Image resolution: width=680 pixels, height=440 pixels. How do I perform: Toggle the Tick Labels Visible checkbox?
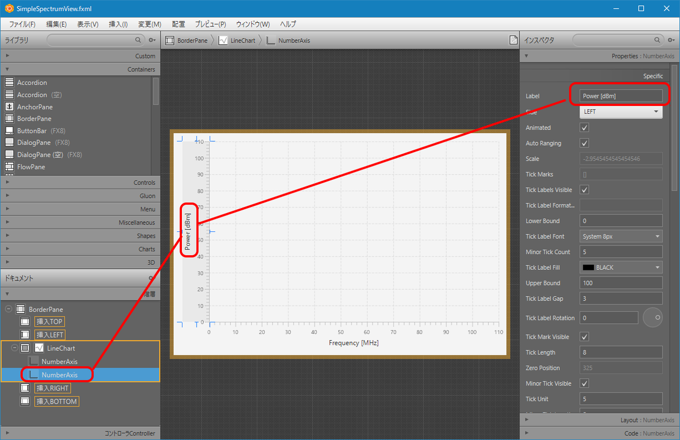(x=585, y=189)
